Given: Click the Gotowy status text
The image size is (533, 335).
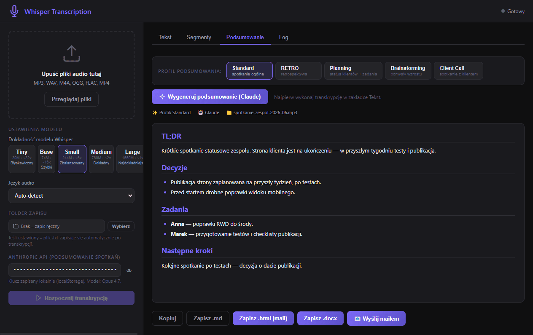Looking at the screenshot, I should coord(516,11).
